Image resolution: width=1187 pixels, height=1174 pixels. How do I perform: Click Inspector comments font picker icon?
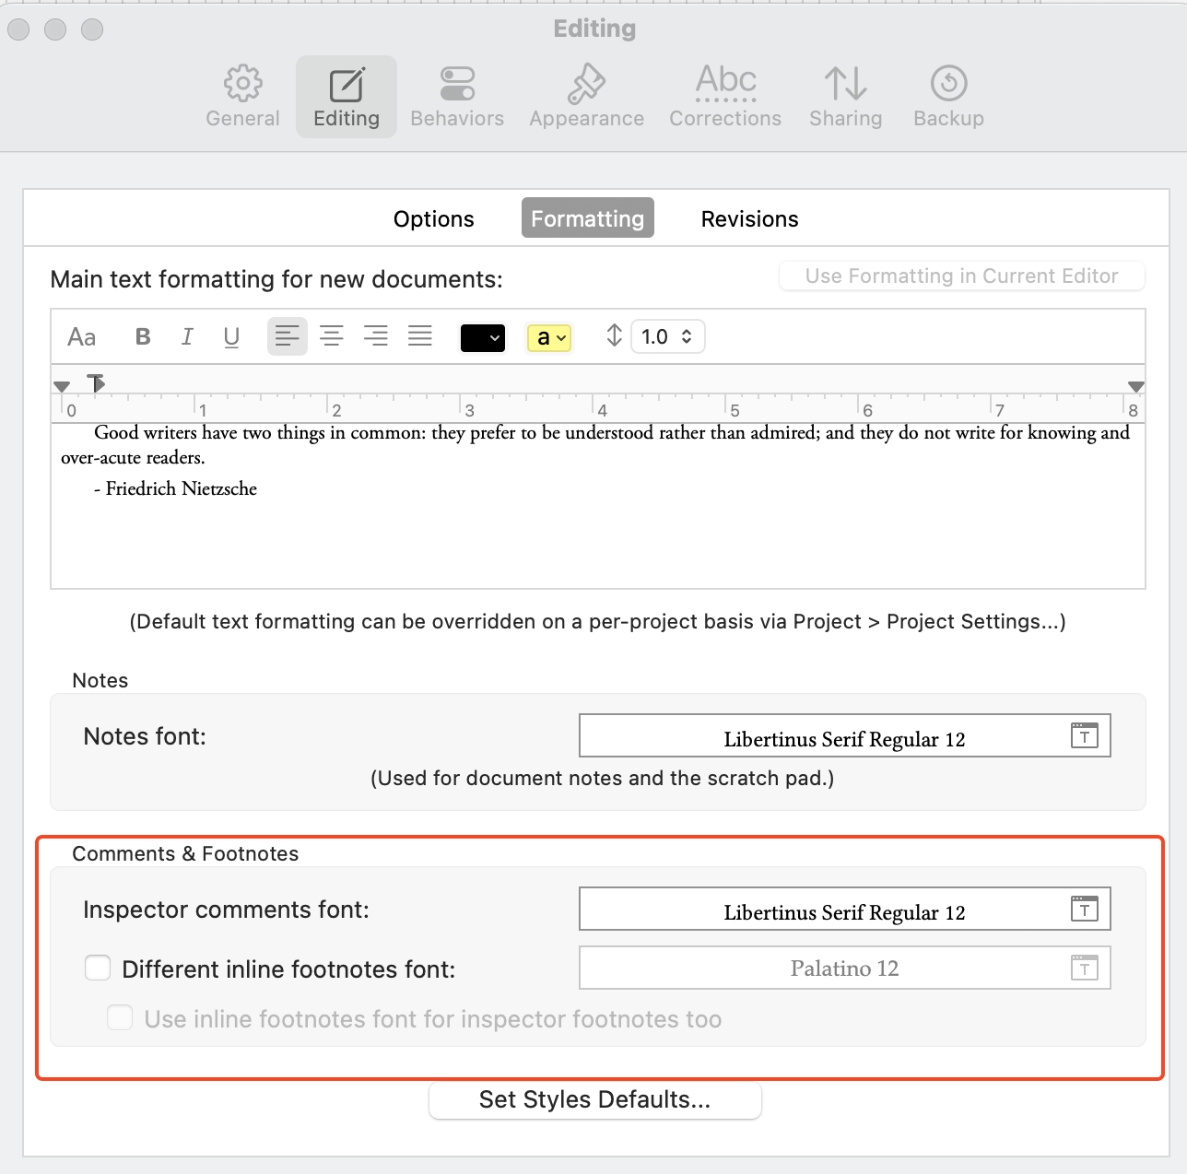(1085, 909)
